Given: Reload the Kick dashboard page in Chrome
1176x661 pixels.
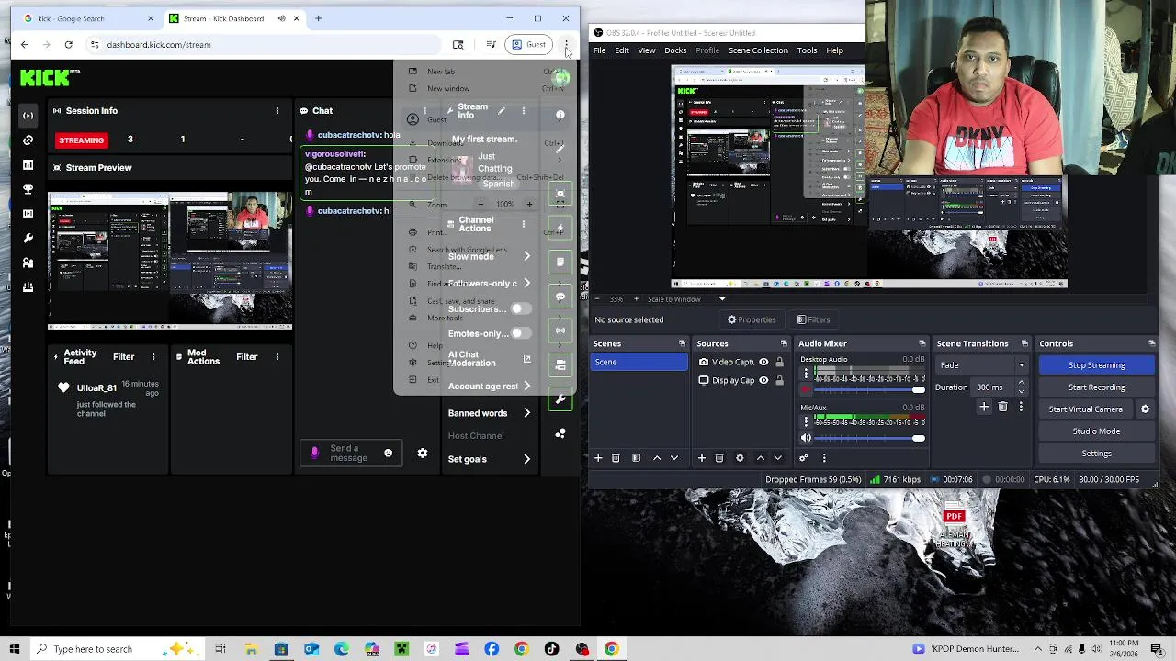Looking at the screenshot, I should point(68,44).
